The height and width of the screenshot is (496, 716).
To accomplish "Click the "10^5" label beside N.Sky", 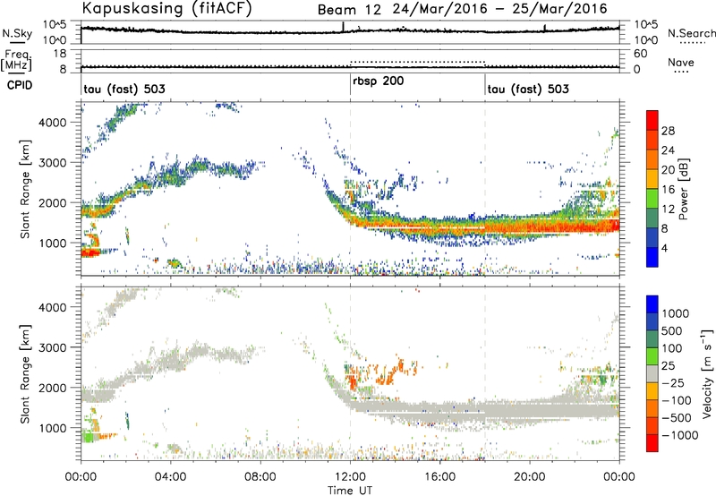I will pos(55,25).
